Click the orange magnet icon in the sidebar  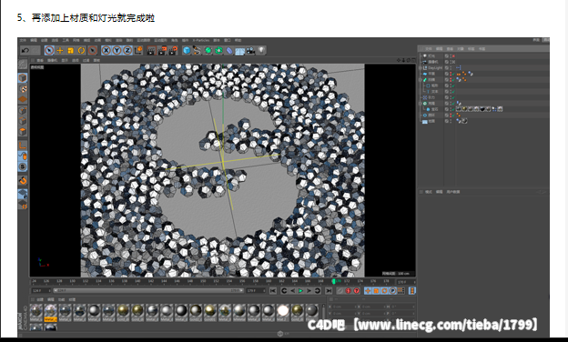23,180
